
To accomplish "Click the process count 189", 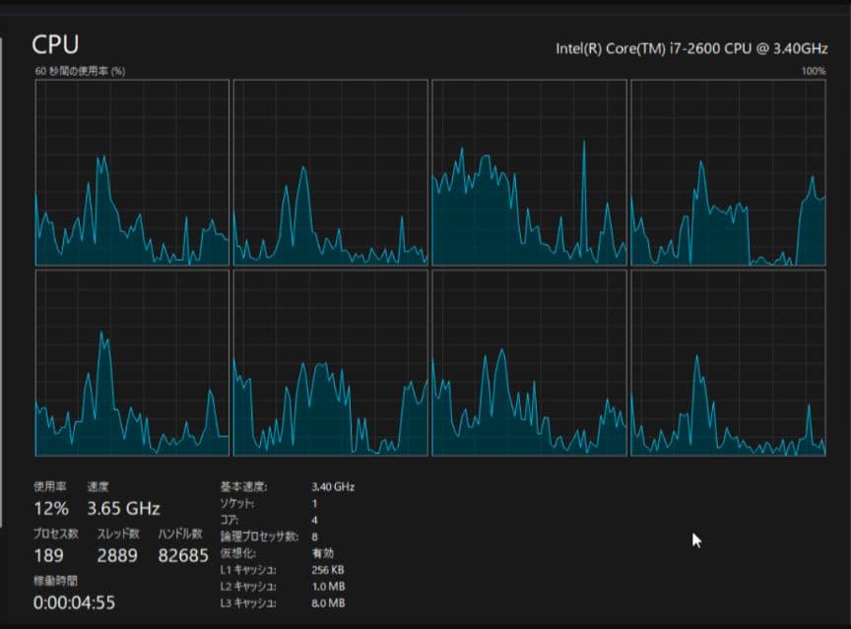I will click(x=49, y=555).
